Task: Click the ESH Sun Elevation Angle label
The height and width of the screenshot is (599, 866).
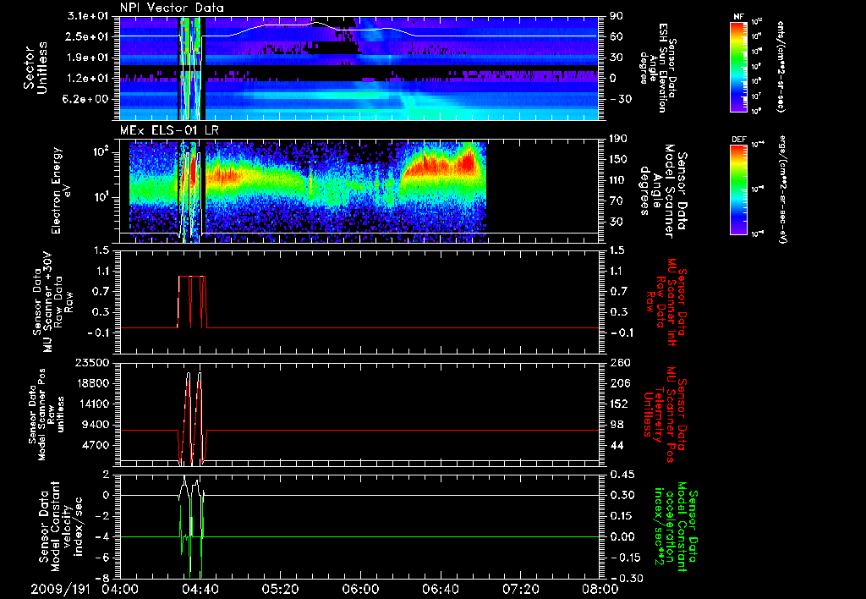Action: (658, 68)
